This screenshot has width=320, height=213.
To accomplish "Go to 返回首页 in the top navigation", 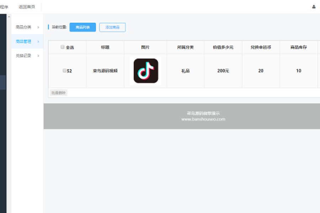I will (x=27, y=7).
